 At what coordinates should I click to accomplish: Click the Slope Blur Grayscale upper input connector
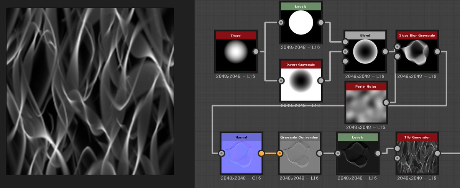398,47
